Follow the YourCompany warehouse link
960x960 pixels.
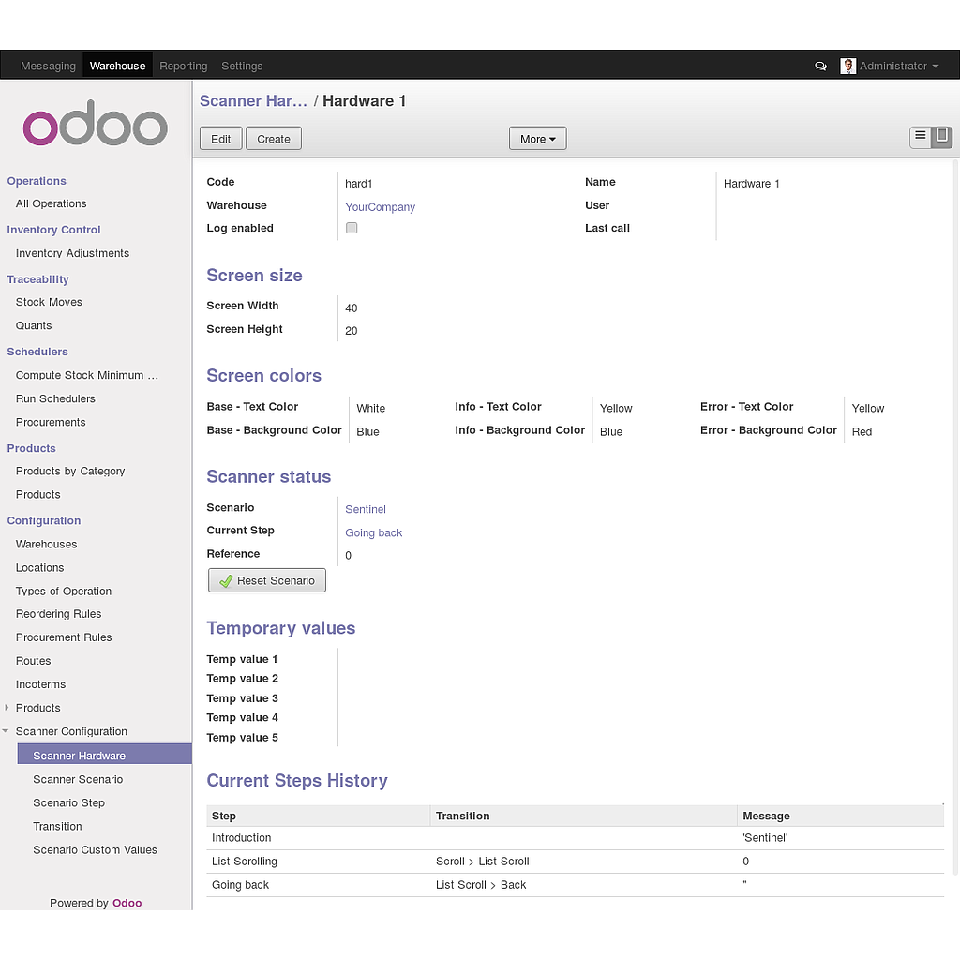click(x=380, y=207)
